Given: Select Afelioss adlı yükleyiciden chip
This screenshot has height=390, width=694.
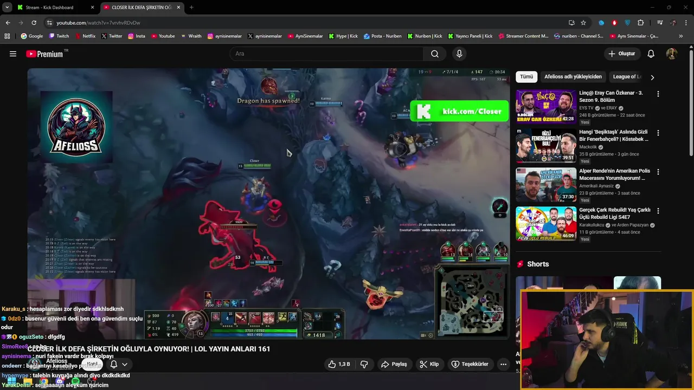Looking at the screenshot, I should [x=573, y=77].
